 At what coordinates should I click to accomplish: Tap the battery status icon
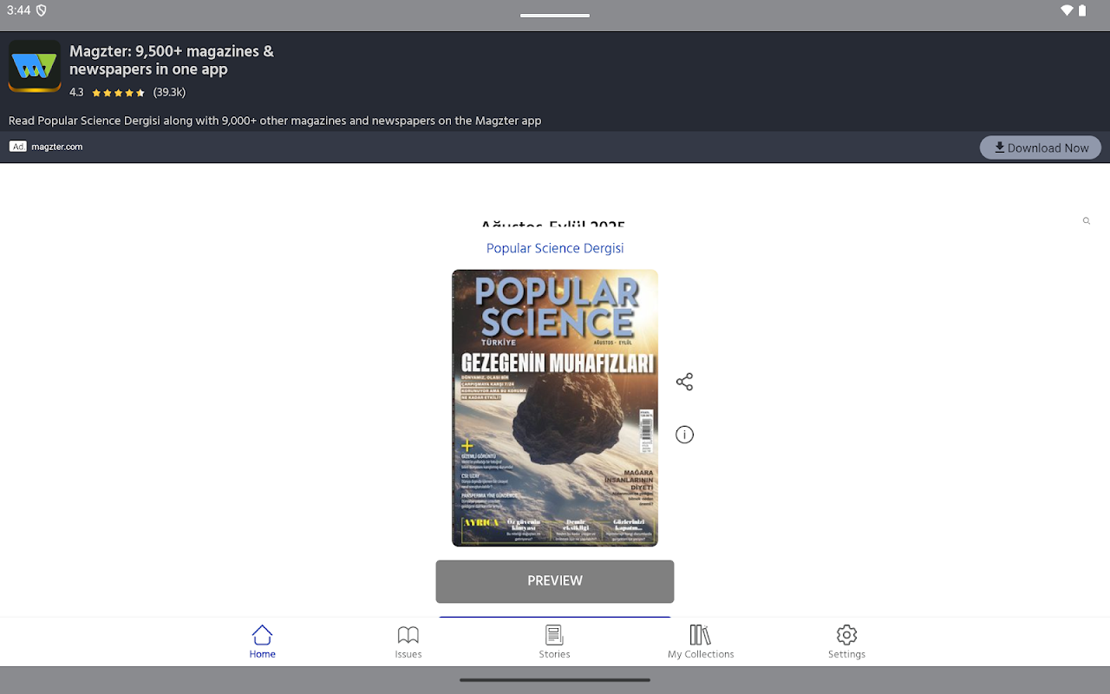coord(1082,10)
